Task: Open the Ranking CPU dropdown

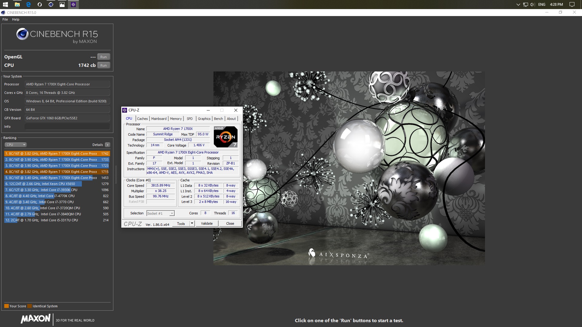Action: [16, 145]
